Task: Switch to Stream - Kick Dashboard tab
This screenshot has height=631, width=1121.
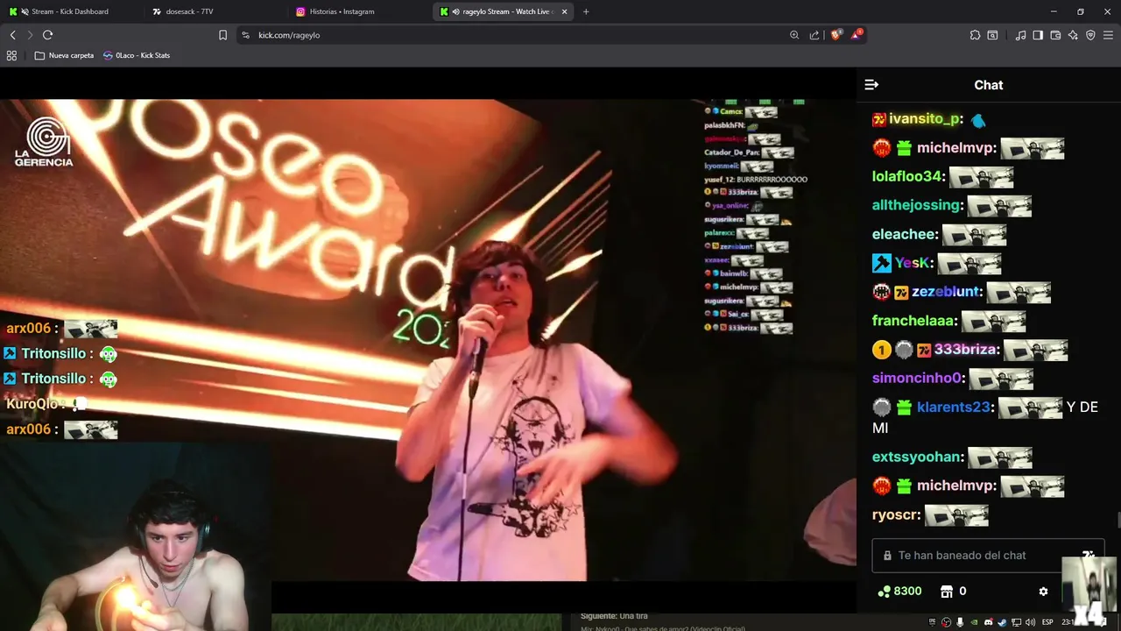Action: pyautogui.click(x=70, y=11)
